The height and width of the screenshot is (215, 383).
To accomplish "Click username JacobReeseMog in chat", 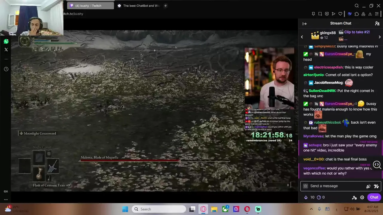I will pos(328,83).
